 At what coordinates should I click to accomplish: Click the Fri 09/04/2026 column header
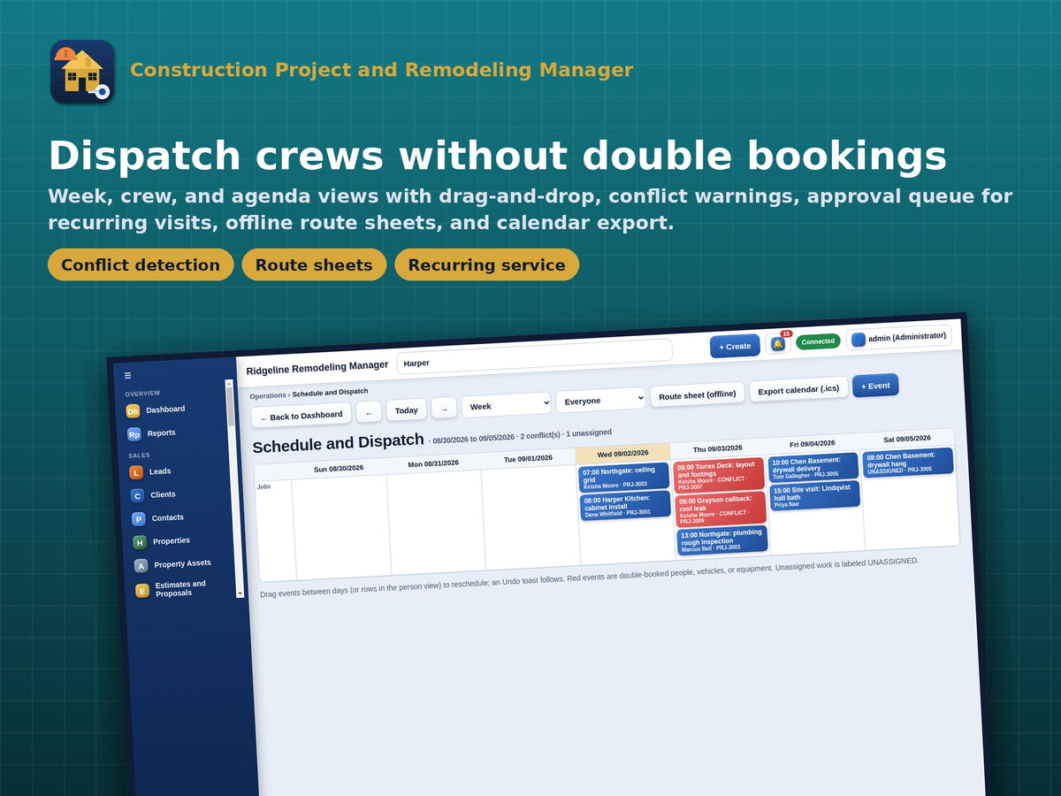point(812,443)
